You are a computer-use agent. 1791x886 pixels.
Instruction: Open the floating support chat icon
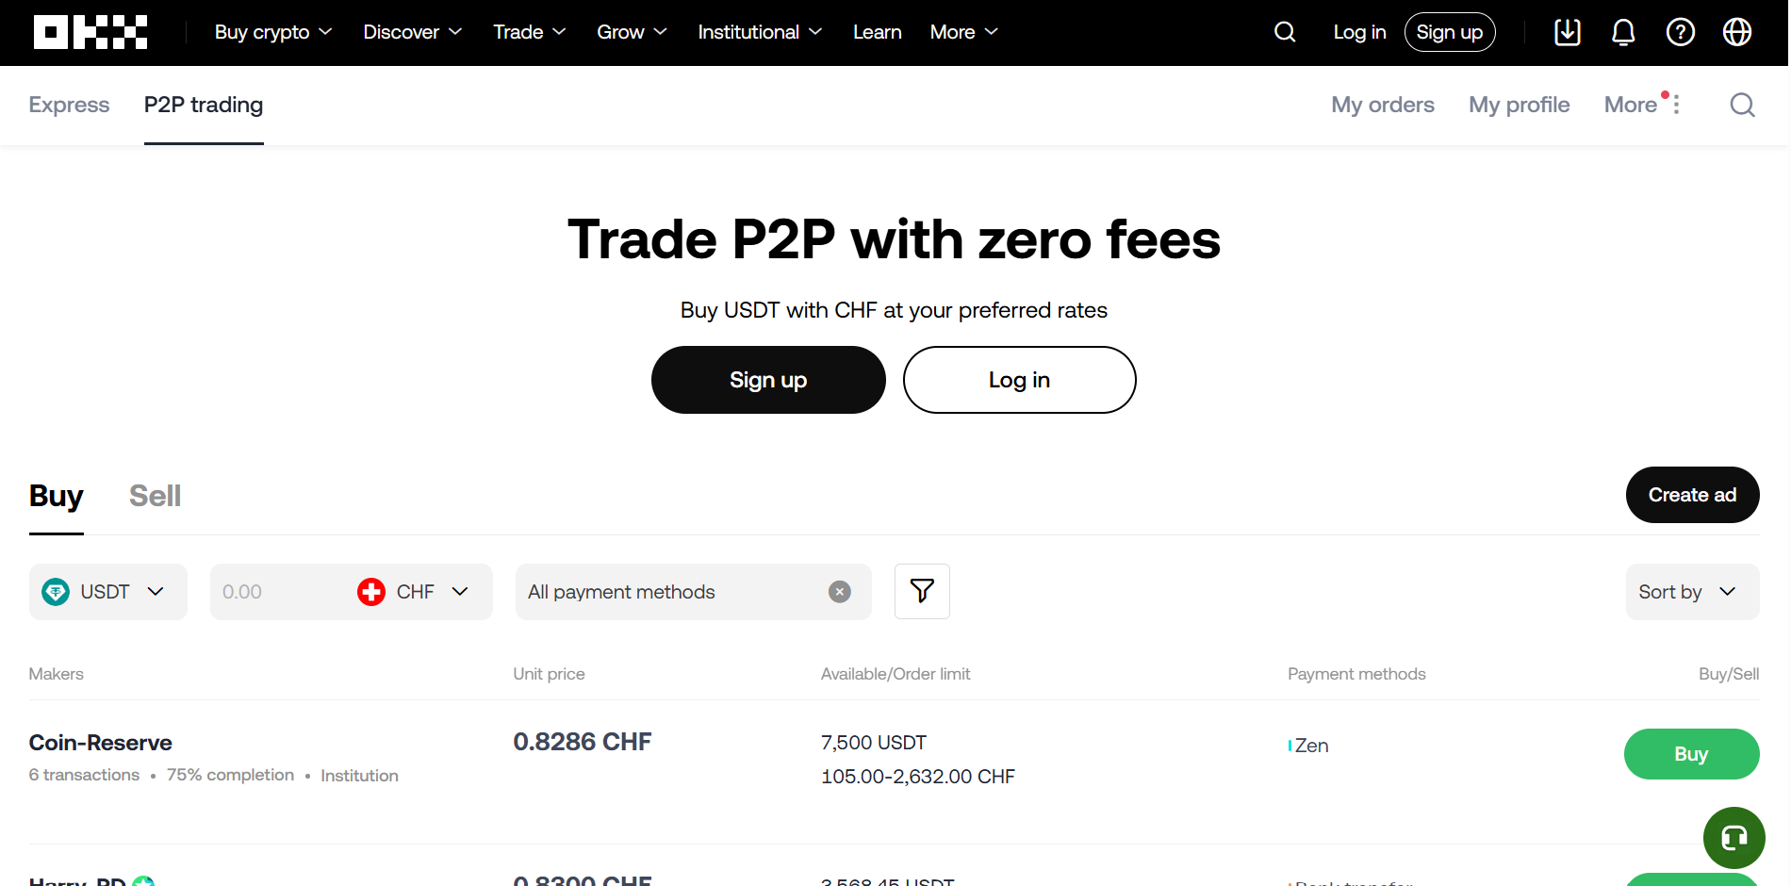click(x=1733, y=837)
